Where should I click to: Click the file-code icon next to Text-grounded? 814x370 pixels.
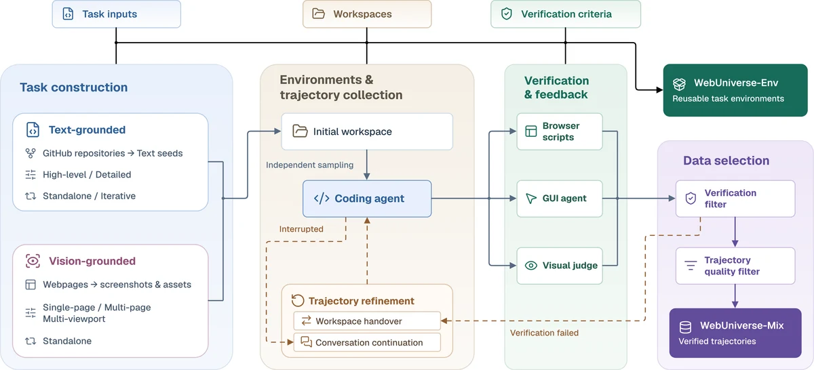pos(33,129)
